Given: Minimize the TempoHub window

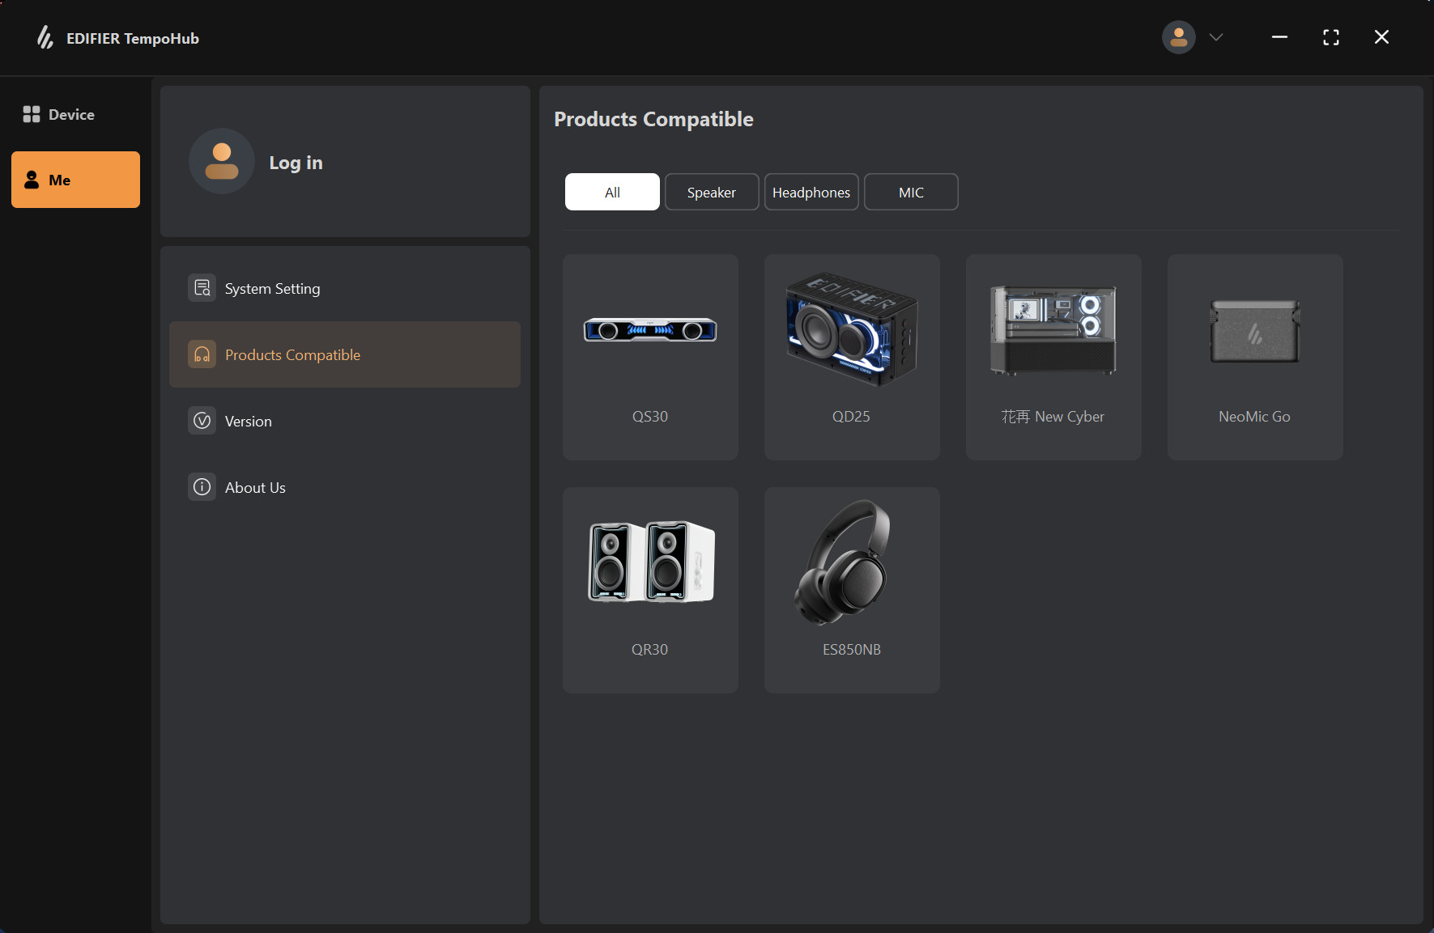Looking at the screenshot, I should [x=1279, y=37].
